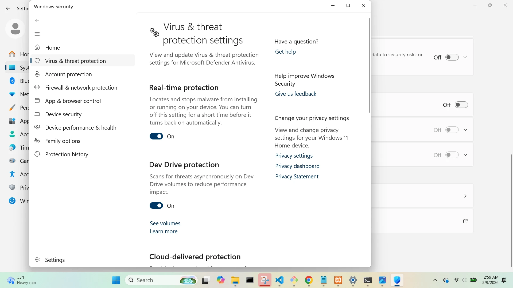Select Windows Update icon in Settings sidebar
513x288 pixels.
coord(12,201)
